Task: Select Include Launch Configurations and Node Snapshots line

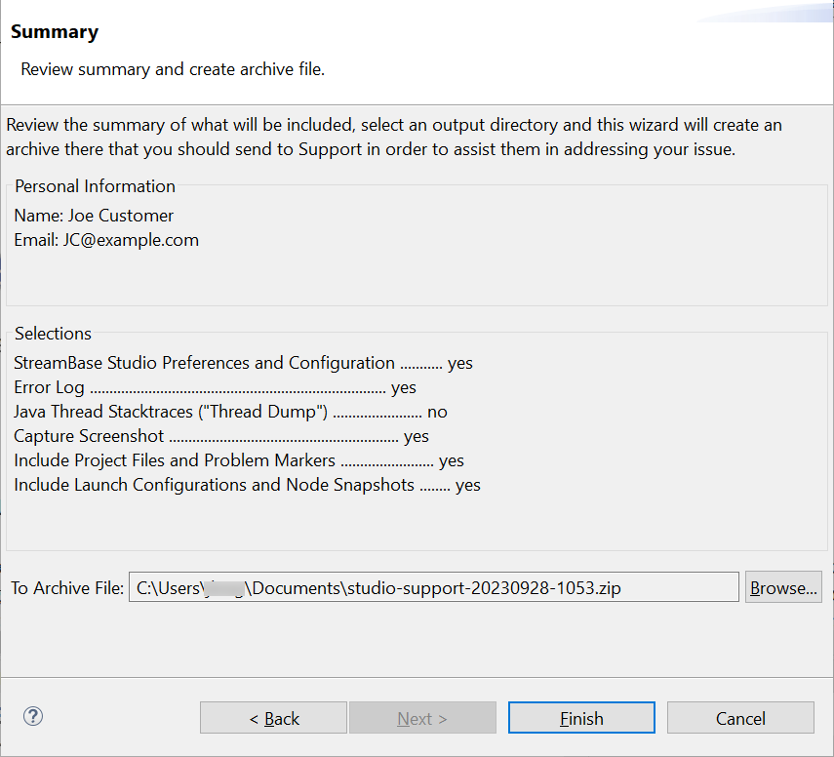Action: point(214,485)
